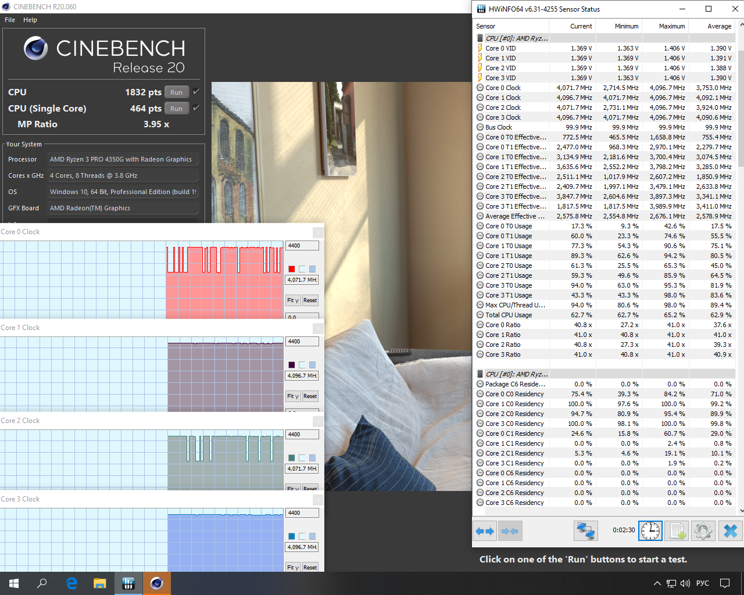
Task: Click Reset in the Core 3 Clock graph
Action: pyautogui.click(x=310, y=568)
